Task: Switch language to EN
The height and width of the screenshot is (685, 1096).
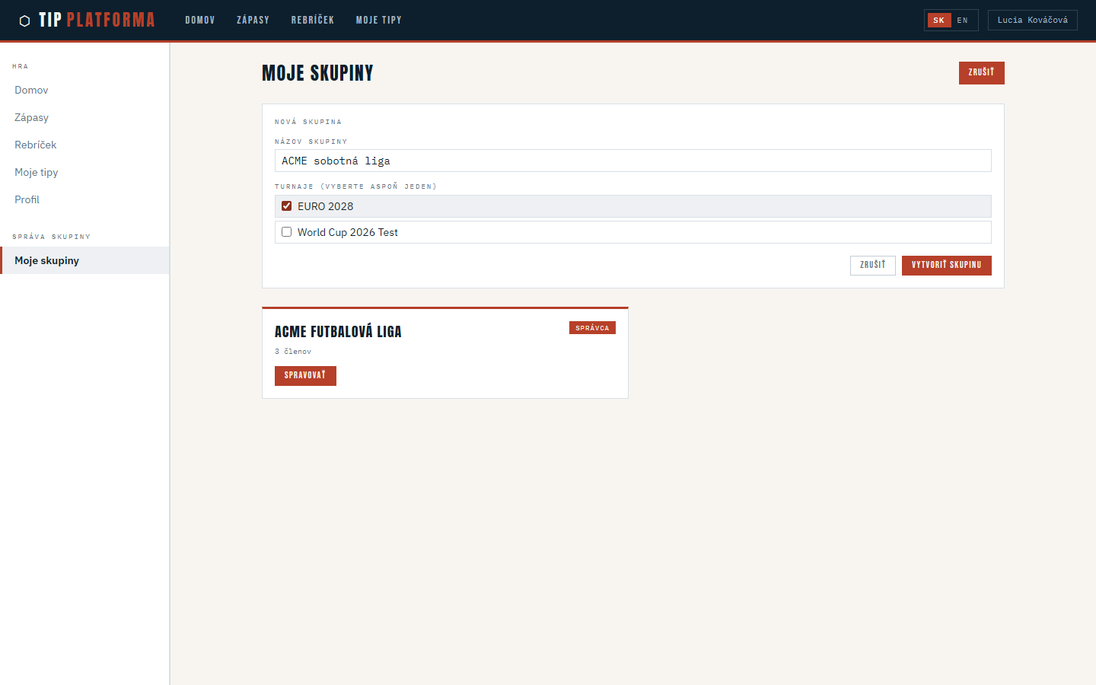Action: point(962,21)
